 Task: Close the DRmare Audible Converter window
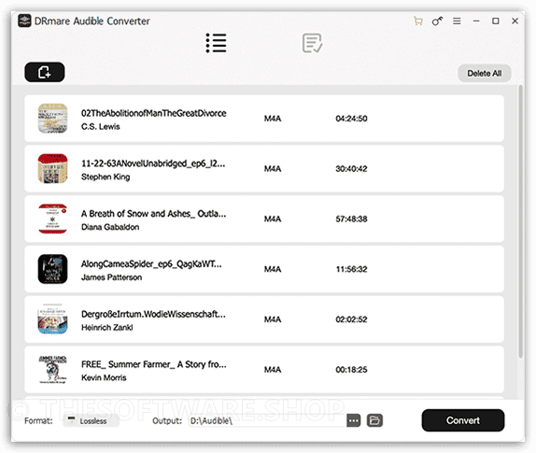click(515, 21)
